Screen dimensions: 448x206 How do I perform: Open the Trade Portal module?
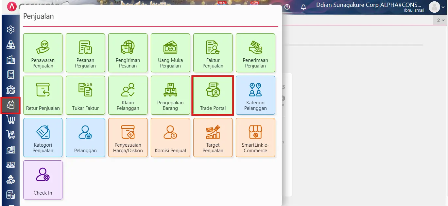click(213, 95)
